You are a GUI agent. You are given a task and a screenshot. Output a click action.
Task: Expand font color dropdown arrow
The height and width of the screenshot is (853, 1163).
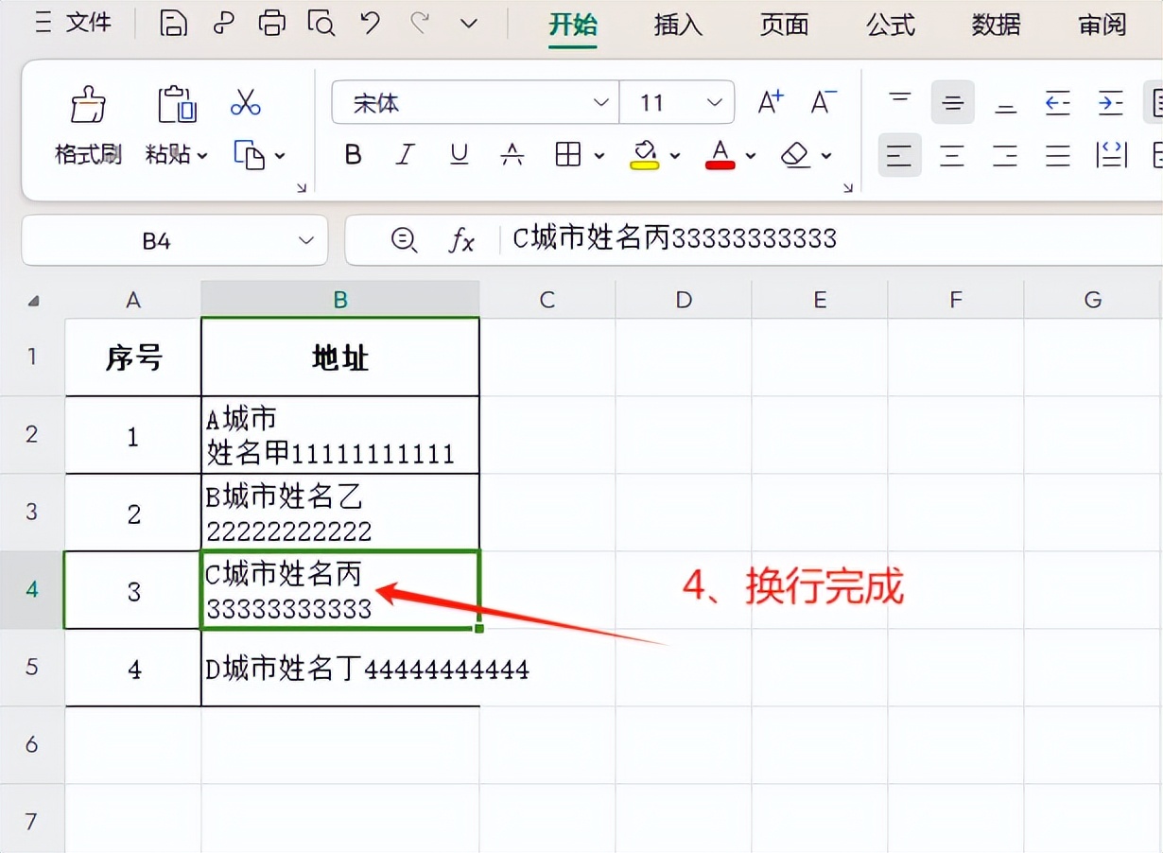[x=751, y=155]
